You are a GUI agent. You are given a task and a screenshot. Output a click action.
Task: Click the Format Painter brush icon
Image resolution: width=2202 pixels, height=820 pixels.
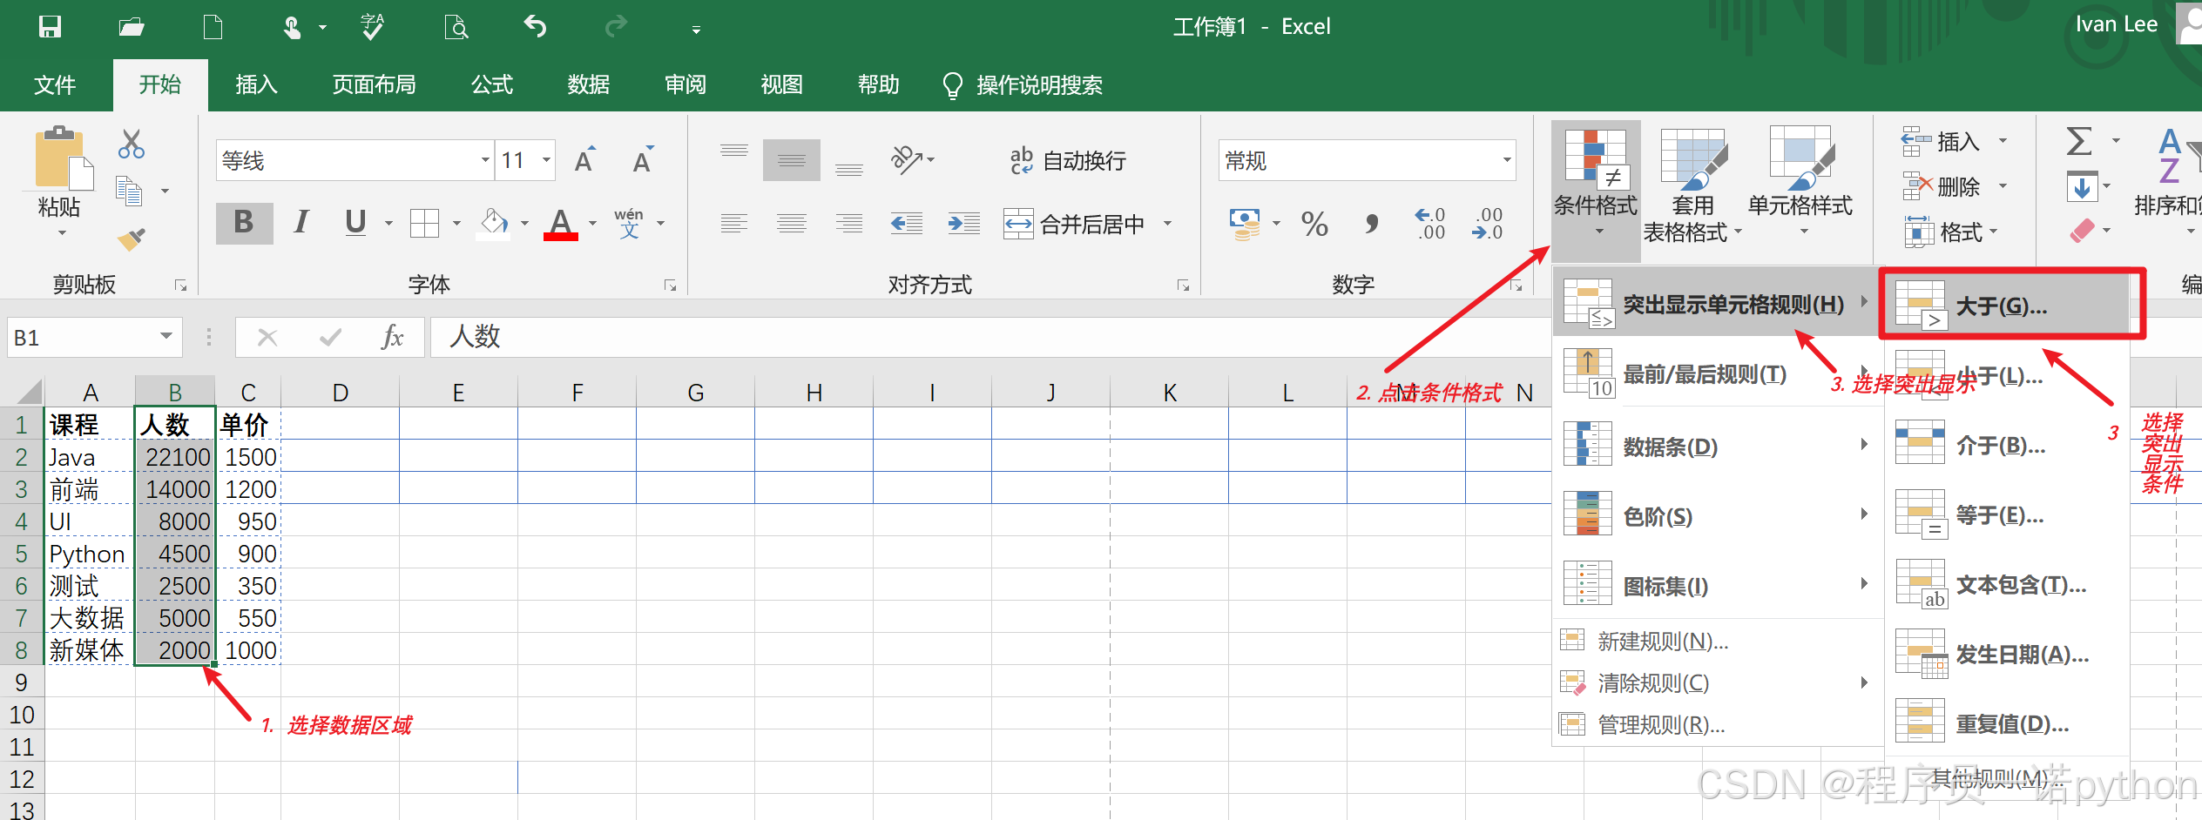click(x=132, y=239)
